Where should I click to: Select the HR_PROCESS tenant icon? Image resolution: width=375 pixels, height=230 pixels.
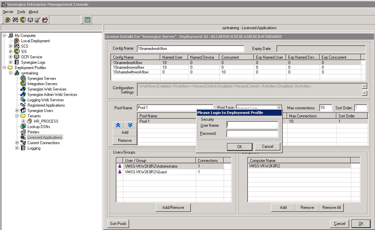coord(30,121)
